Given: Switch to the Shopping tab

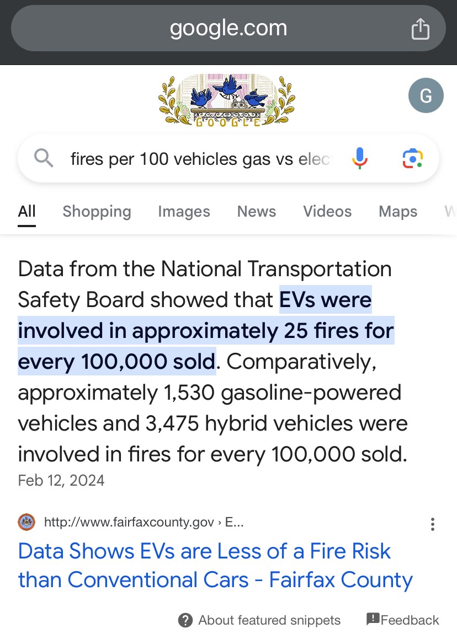Looking at the screenshot, I should pos(97,212).
